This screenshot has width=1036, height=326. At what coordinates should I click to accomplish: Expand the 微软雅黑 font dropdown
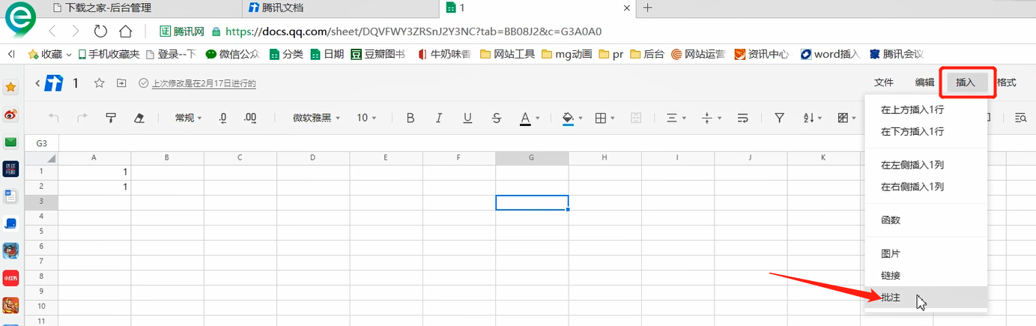316,118
